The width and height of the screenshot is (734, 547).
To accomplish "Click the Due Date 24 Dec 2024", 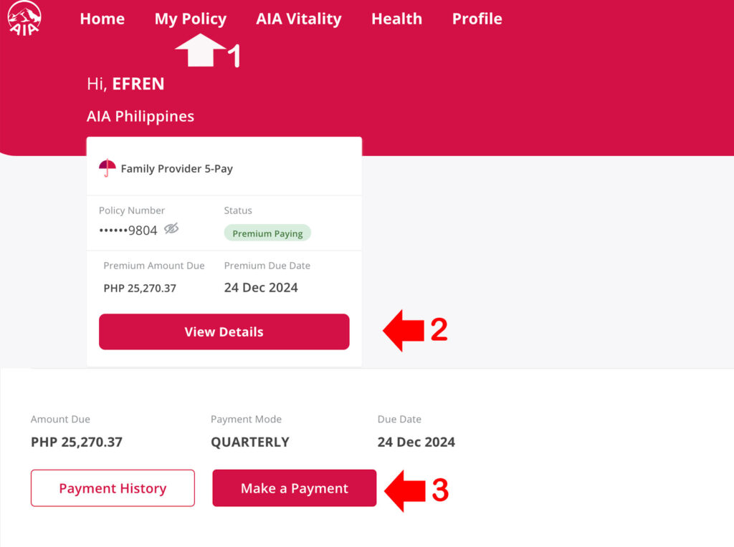I will click(416, 442).
